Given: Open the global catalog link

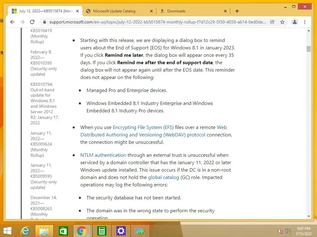Looking at the screenshot, I should click(163, 177).
